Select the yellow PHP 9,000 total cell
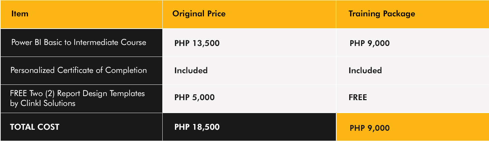This screenshot has width=489, height=141. point(412,127)
